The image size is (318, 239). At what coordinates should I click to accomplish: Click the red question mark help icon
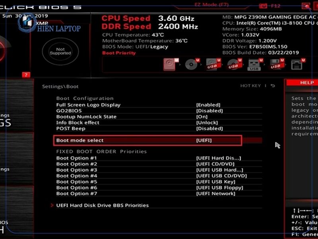[x=26, y=75]
